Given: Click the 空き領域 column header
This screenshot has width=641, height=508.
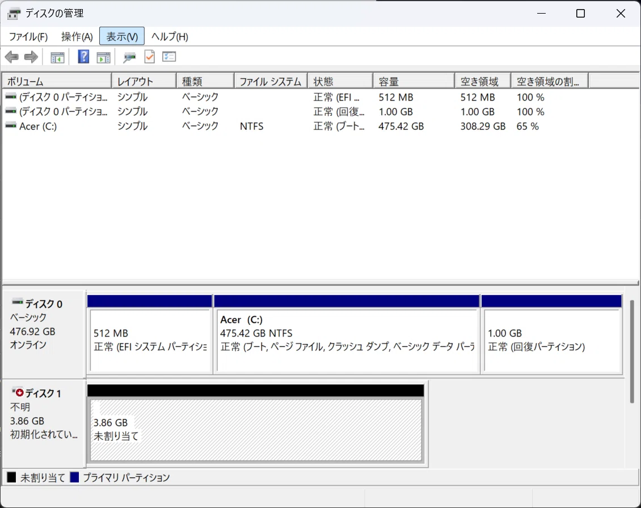Looking at the screenshot, I should (x=483, y=81).
